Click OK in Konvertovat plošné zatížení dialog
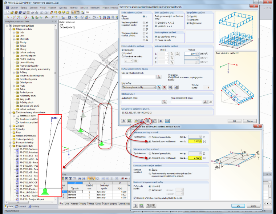The height and width of the screenshot is (214, 276). 235,121
